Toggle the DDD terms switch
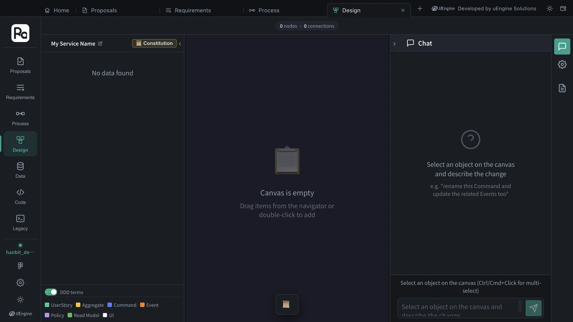 click(51, 292)
